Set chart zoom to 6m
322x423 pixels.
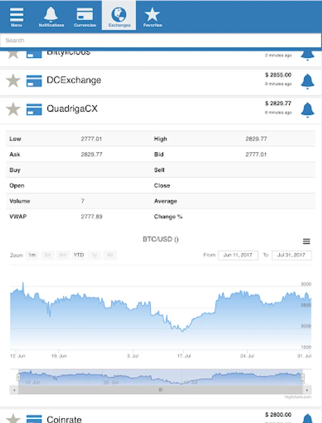pos(63,255)
